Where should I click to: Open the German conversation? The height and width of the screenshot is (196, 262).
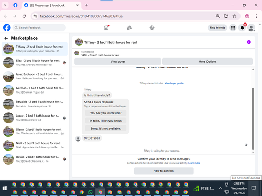tap(35, 90)
